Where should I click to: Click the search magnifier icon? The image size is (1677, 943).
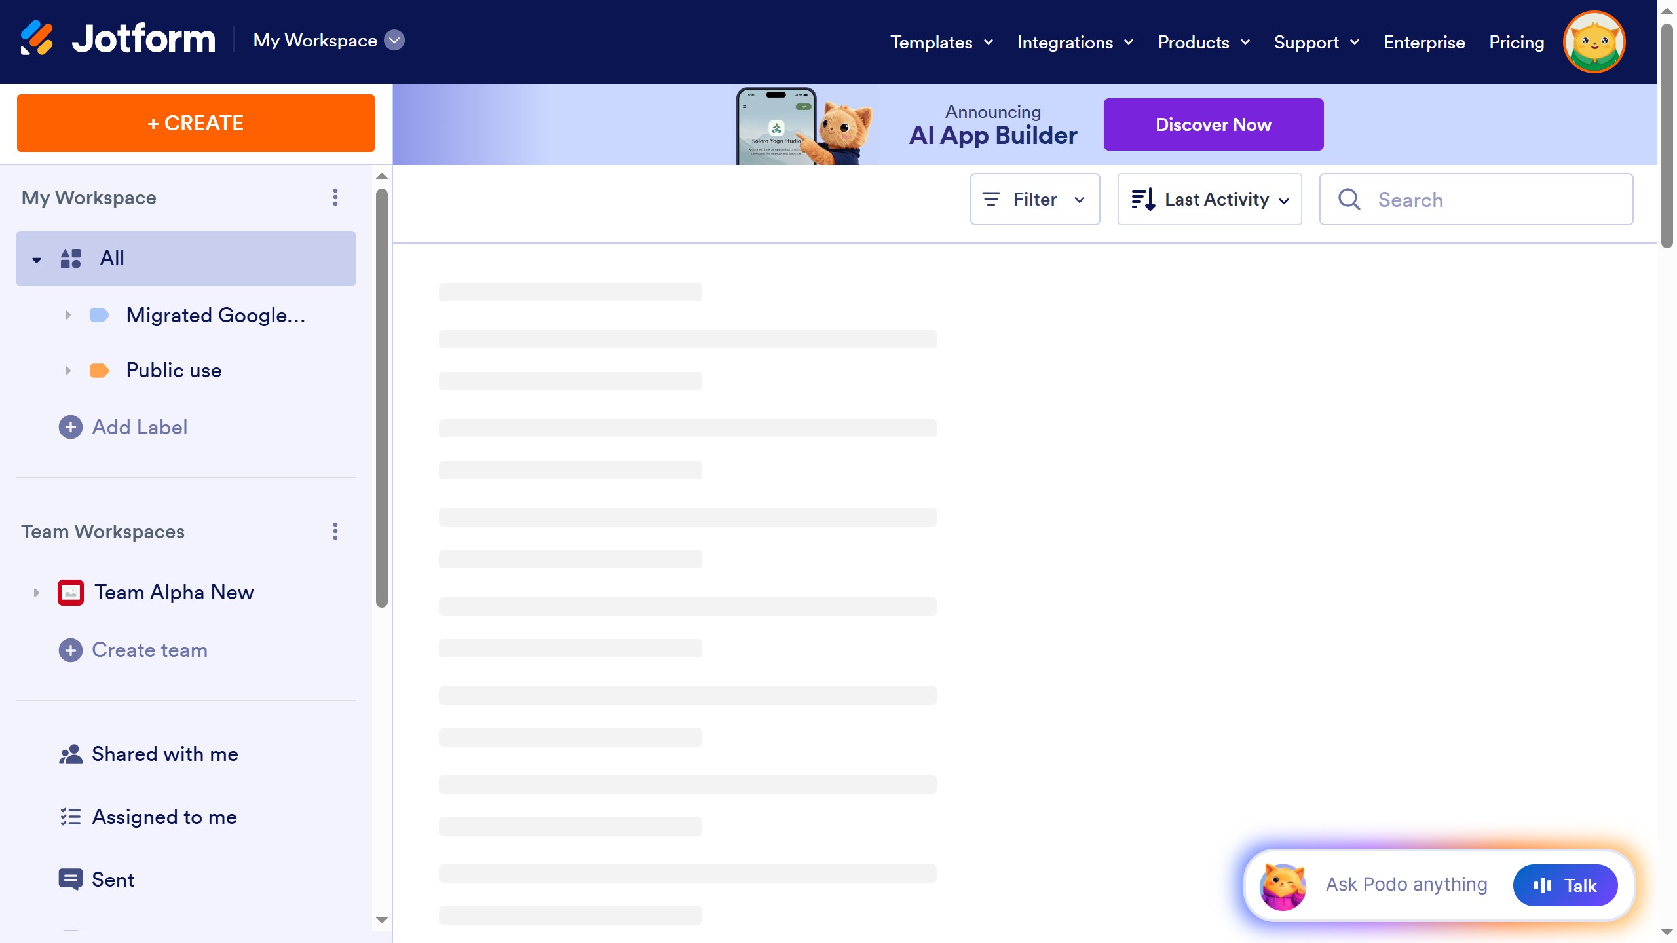pyautogui.click(x=1349, y=199)
